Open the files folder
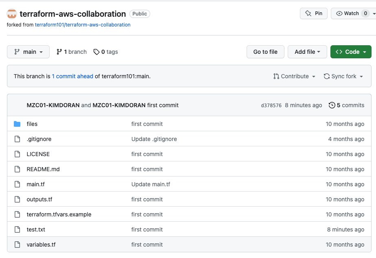This screenshot has width=376, height=258. click(x=32, y=124)
